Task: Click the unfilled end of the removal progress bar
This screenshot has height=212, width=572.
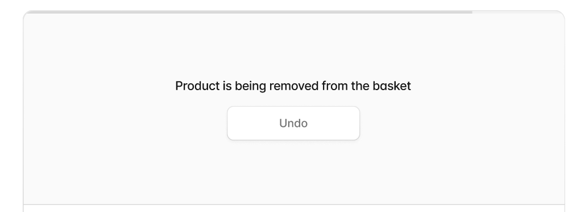Action: coord(518,12)
